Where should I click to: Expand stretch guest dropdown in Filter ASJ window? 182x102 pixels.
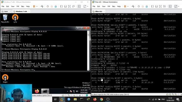click(x=179, y=6)
